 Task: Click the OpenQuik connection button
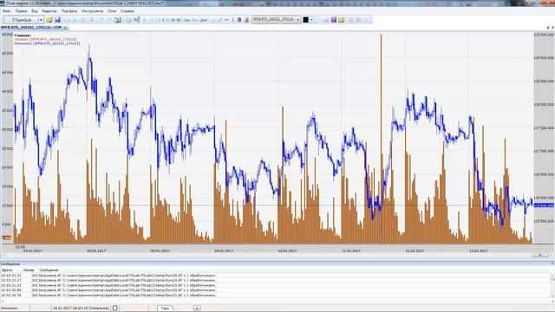(21, 20)
